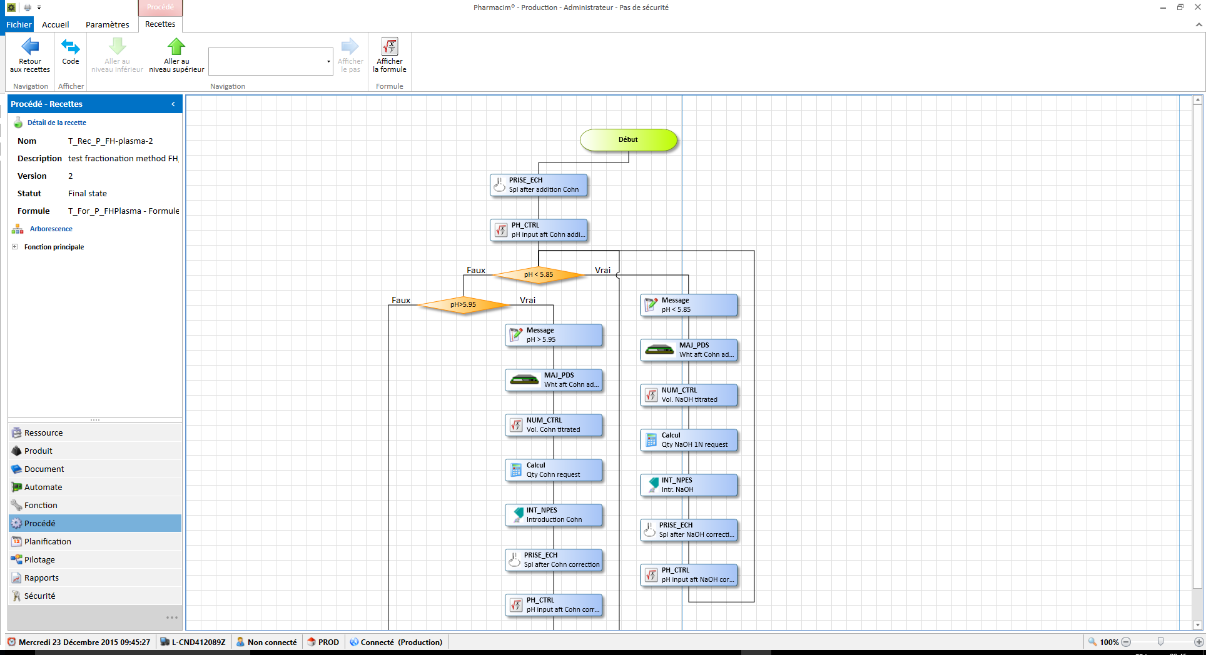Click the Connecté (Production) status

click(396, 642)
